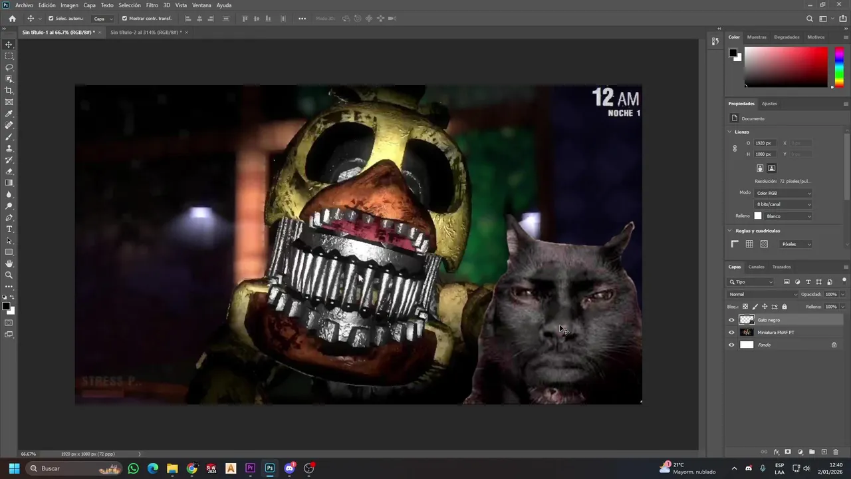This screenshot has width=851, height=479.
Task: Select the Miniatura FNAF PT layer name
Action: tap(776, 333)
